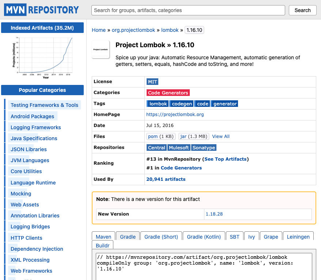The width and height of the screenshot is (321, 280).
Task: Click the indexed artifacts growth chart
Action: [x=42, y=57]
